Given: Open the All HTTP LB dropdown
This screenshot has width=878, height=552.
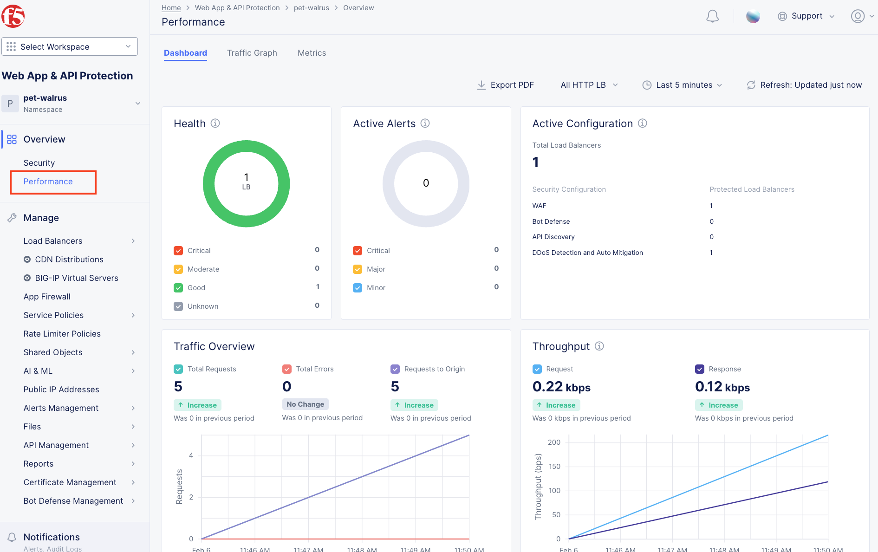Looking at the screenshot, I should tap(589, 85).
